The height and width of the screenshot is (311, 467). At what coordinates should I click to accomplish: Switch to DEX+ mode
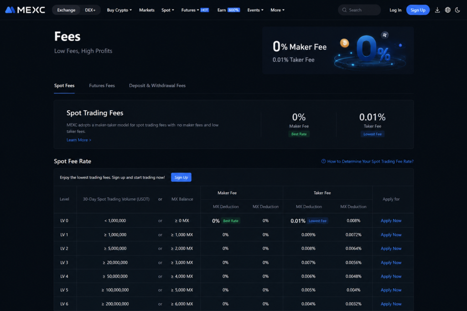tap(90, 10)
